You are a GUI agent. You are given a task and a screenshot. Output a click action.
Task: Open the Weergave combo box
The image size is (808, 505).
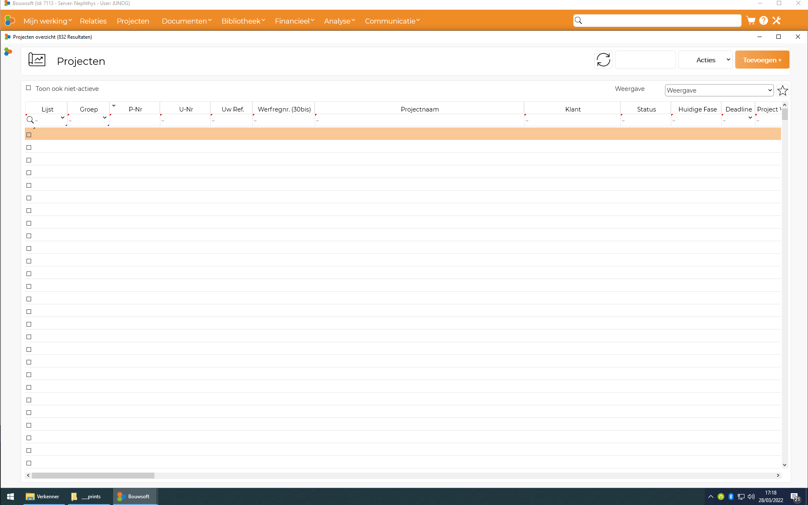click(x=719, y=90)
